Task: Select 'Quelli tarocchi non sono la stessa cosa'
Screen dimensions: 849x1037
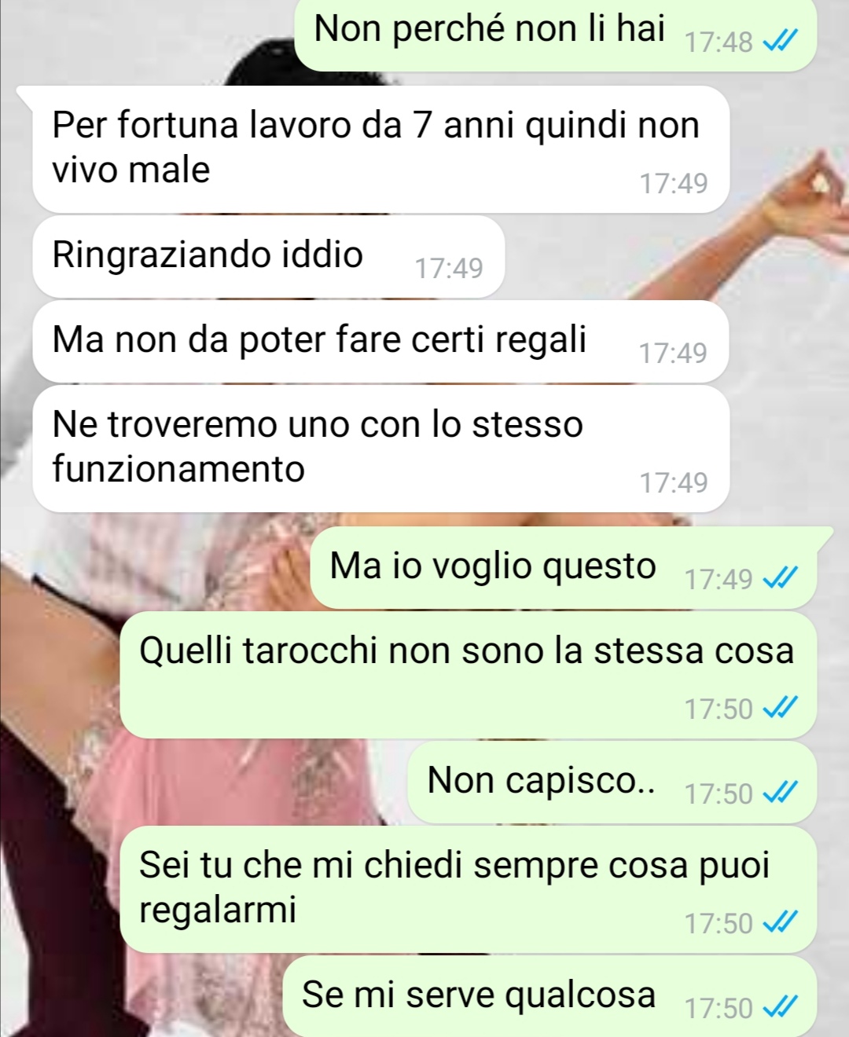Action: pyautogui.click(x=468, y=675)
